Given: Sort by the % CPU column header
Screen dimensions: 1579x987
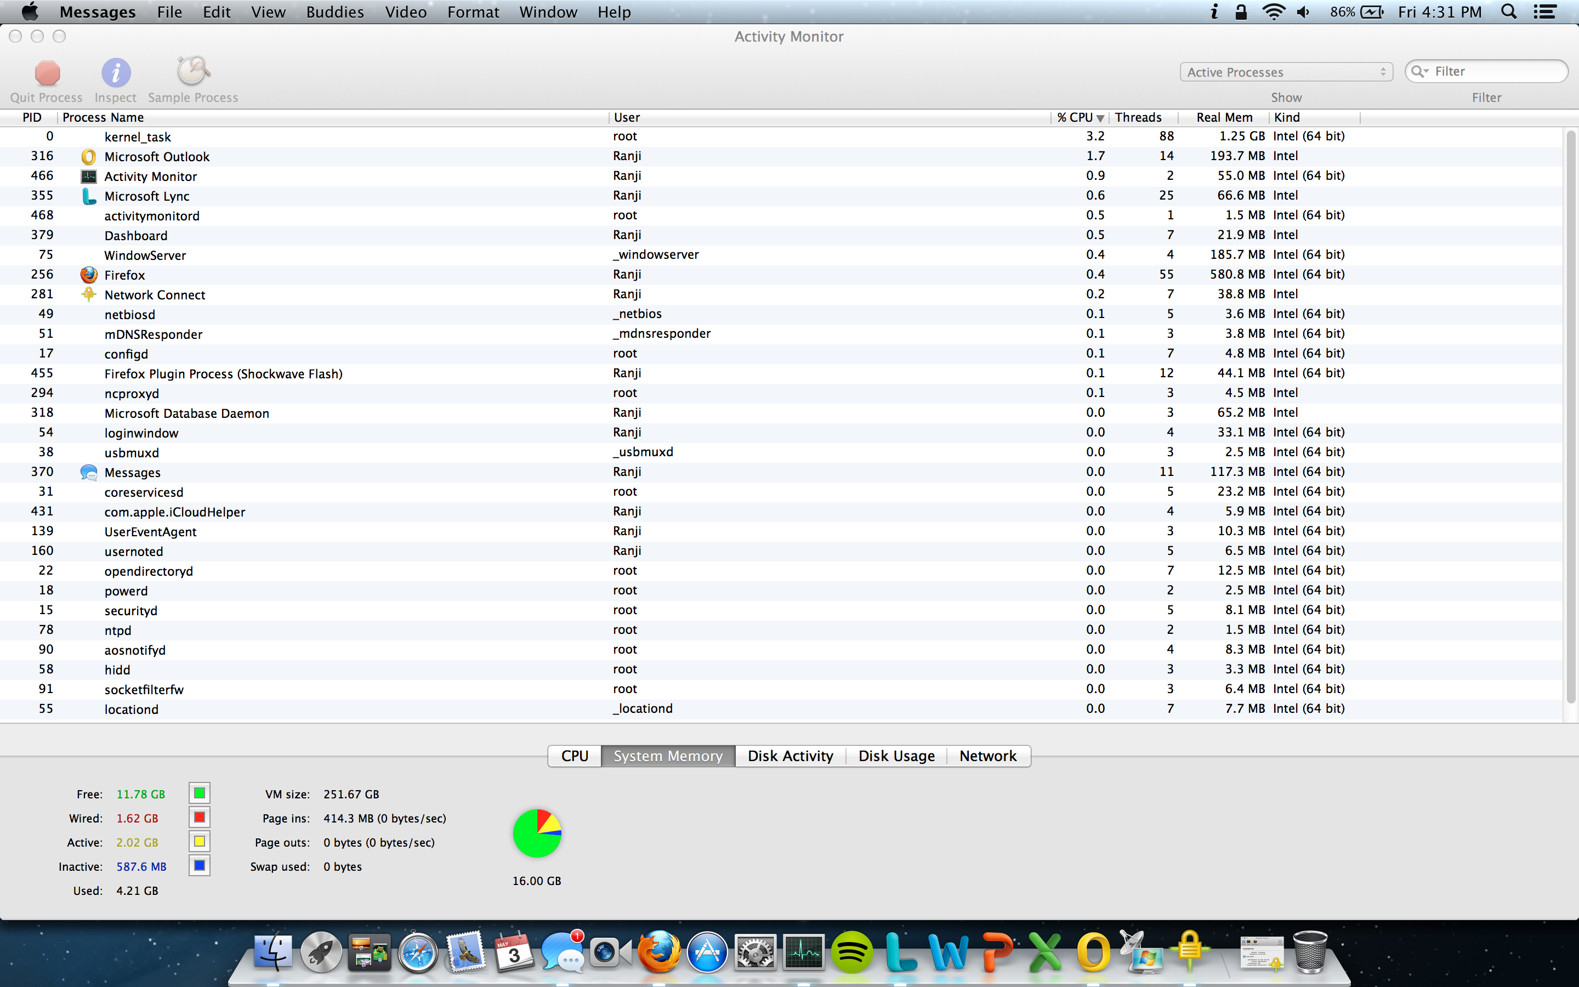Looking at the screenshot, I should click(x=1080, y=117).
